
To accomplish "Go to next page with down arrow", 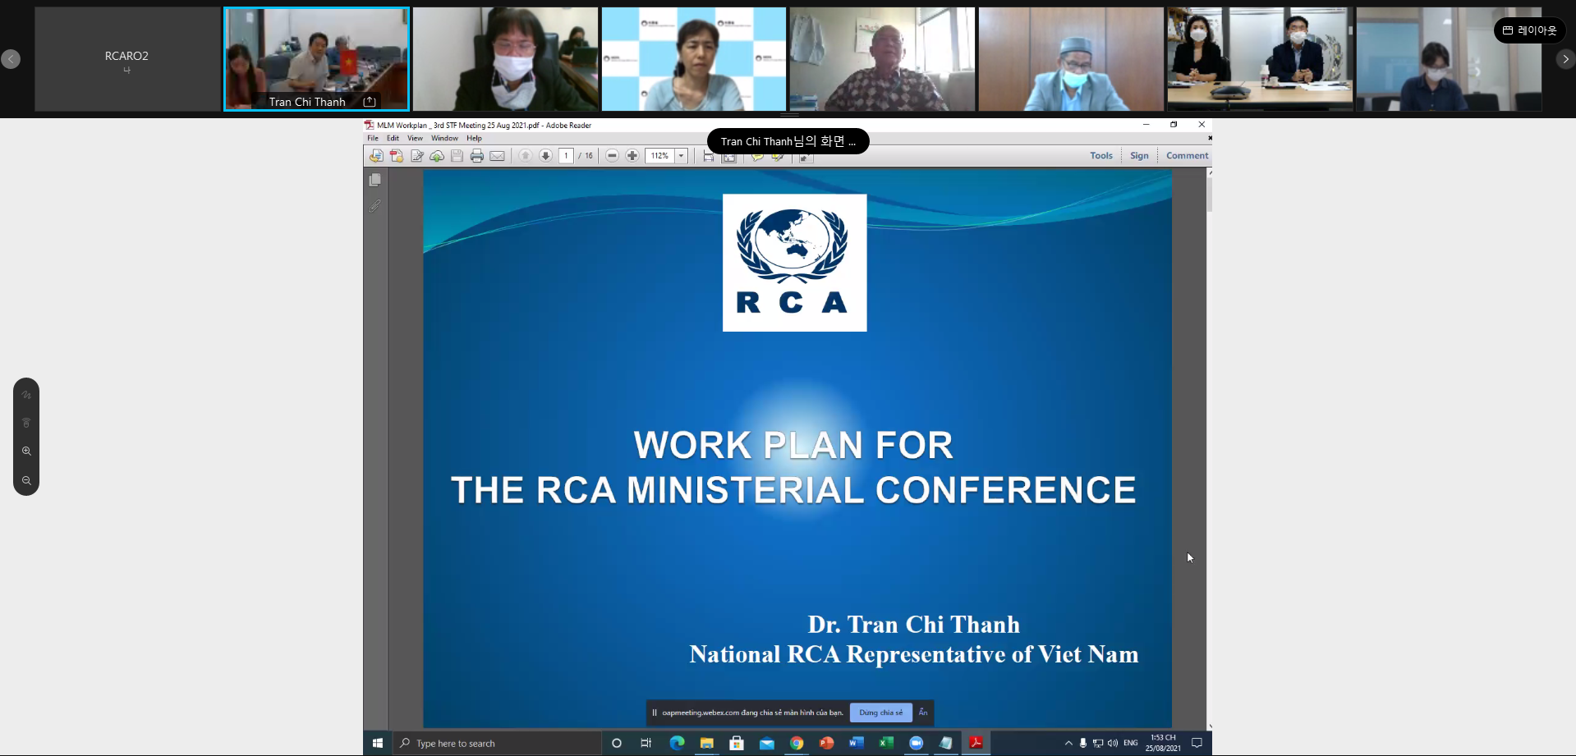I will coord(545,156).
